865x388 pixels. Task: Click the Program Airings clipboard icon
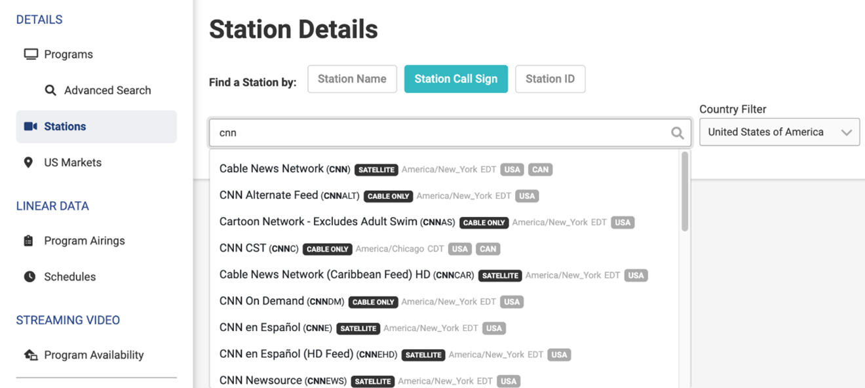tap(28, 241)
